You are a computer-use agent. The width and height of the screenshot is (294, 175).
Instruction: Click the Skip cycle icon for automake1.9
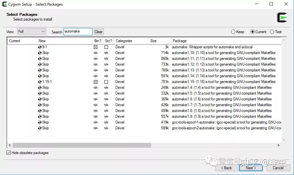(40, 117)
